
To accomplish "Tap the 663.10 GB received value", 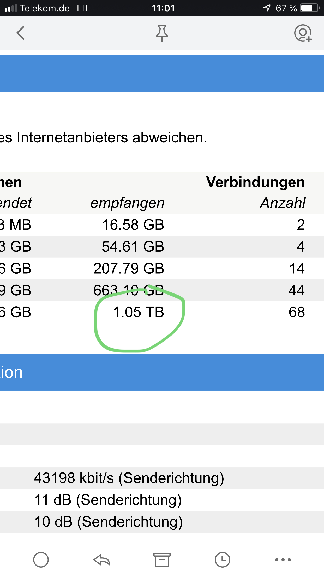I will (129, 290).
